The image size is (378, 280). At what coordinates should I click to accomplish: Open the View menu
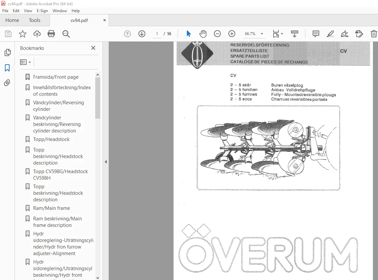point(28,11)
